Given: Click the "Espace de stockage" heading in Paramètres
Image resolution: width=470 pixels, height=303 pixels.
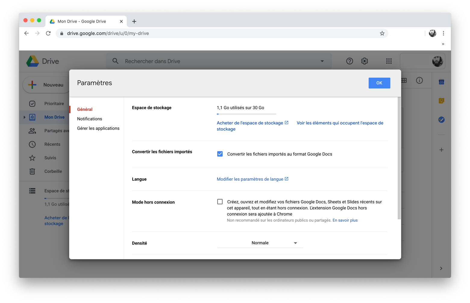Looking at the screenshot, I should [152, 108].
